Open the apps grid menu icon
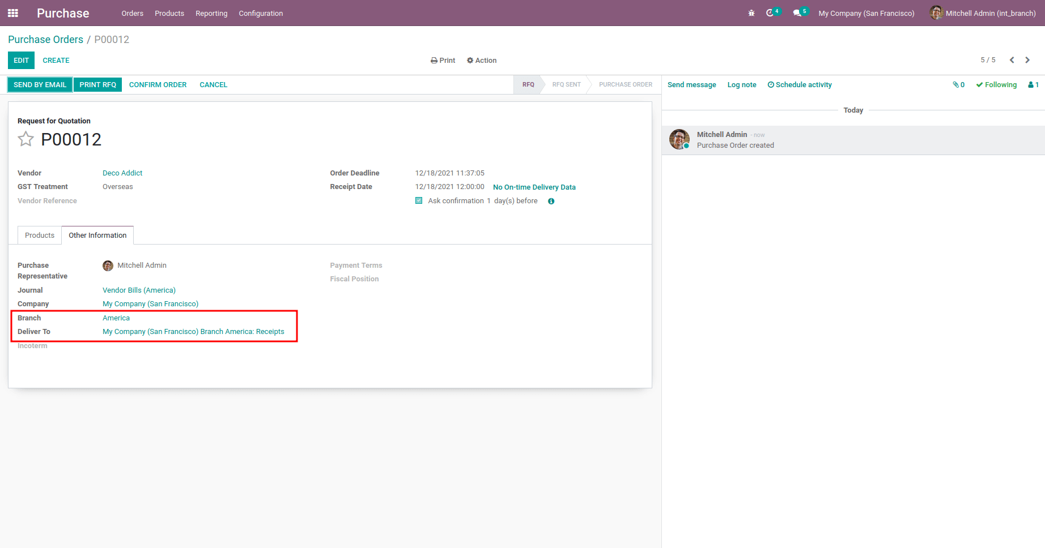This screenshot has width=1045, height=548. [13, 13]
